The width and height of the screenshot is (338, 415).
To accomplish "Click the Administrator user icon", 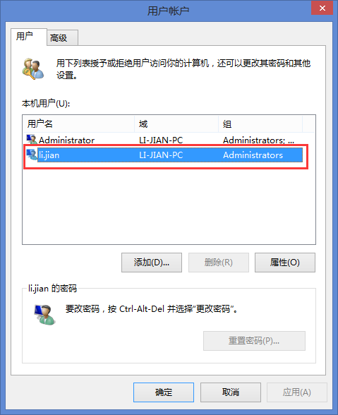I will point(32,140).
